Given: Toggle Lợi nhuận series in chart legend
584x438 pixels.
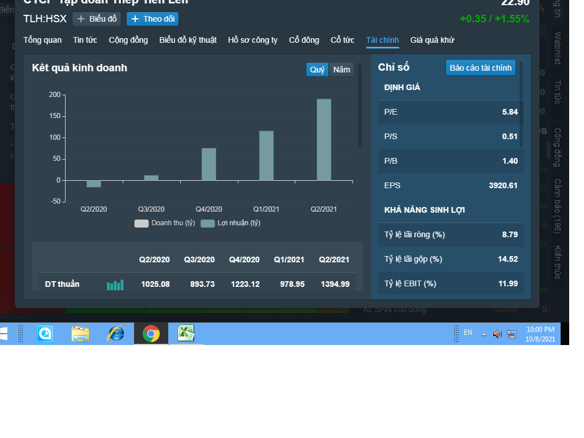Looking at the screenshot, I should tap(230, 223).
